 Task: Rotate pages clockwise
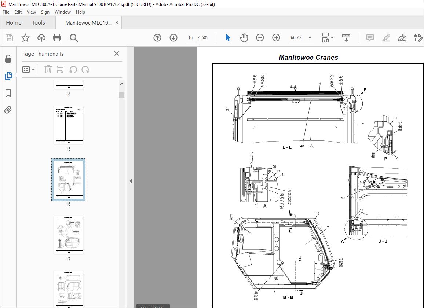[x=85, y=70]
